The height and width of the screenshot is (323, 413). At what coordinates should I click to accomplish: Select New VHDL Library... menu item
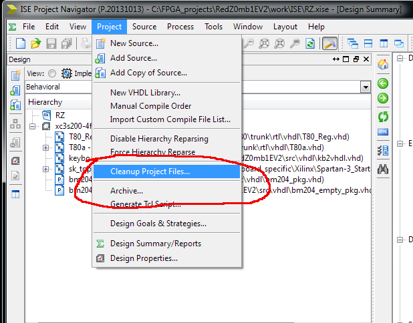click(166, 93)
